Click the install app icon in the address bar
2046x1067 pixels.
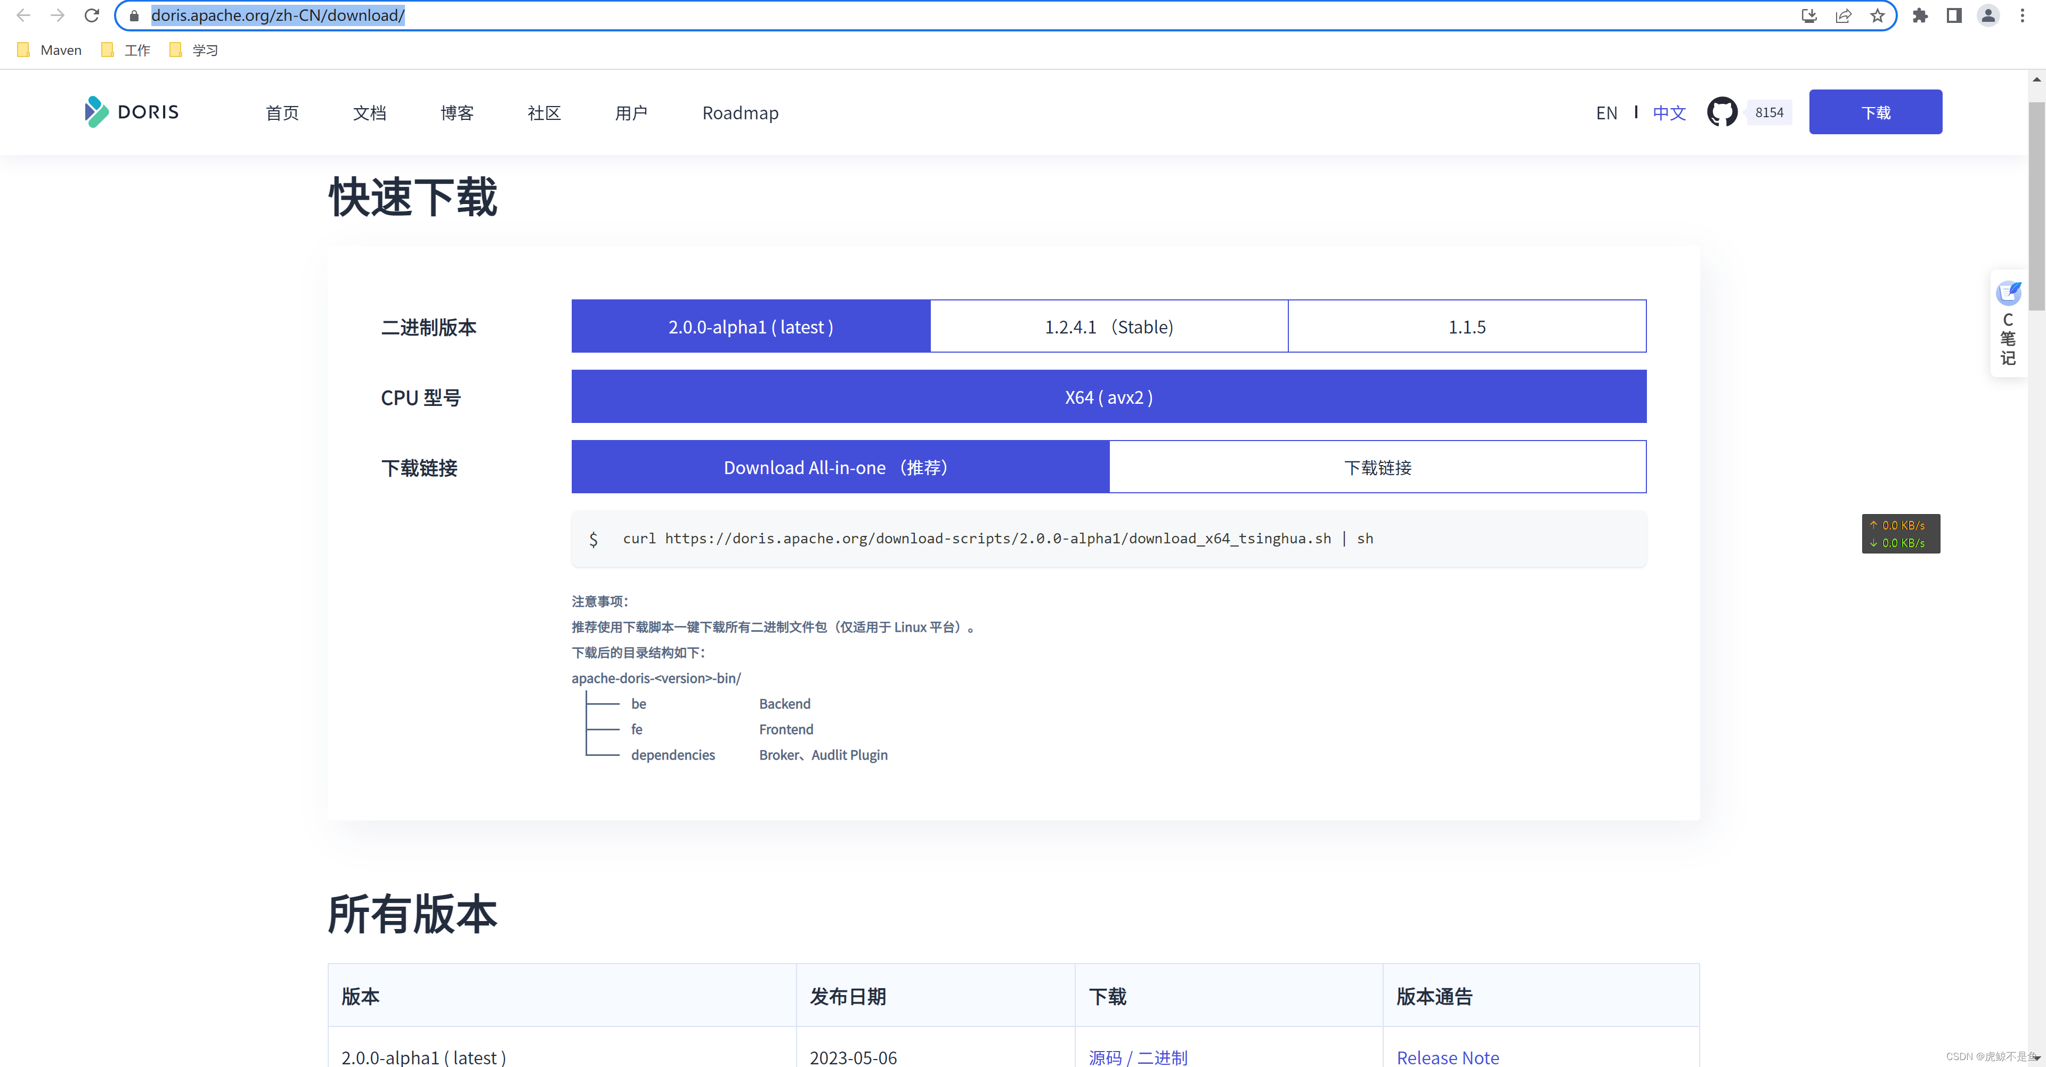(x=1808, y=15)
